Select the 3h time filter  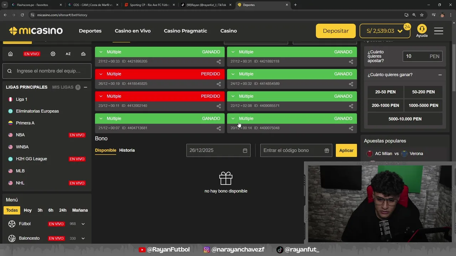click(x=40, y=210)
